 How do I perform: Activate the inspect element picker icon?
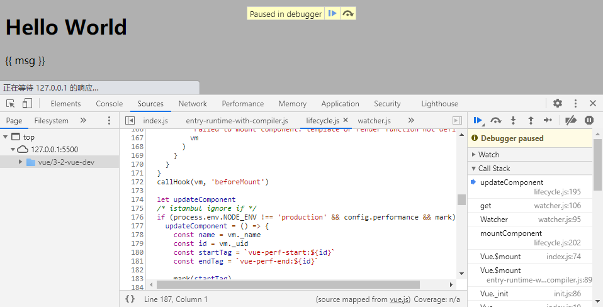(10, 103)
